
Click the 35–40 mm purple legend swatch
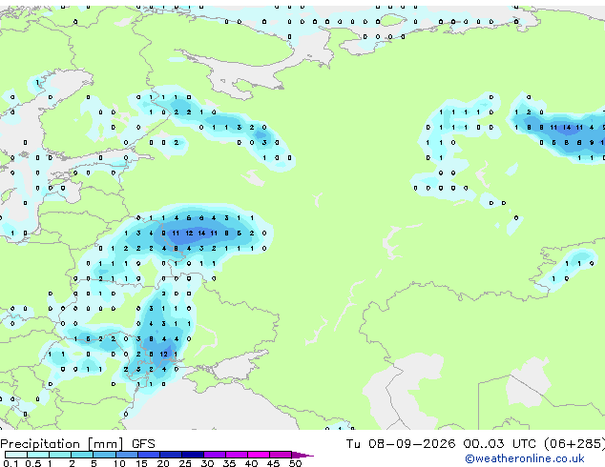[237, 455]
